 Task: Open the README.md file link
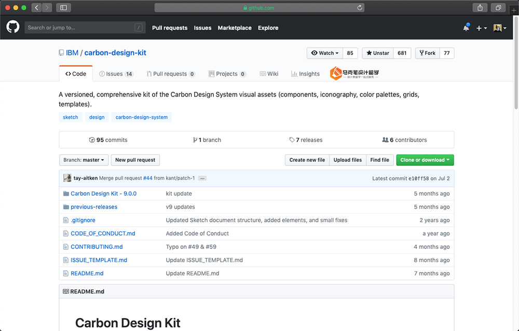pyautogui.click(x=87, y=273)
